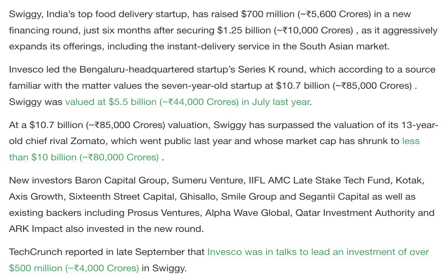Click the '$500 million (~₹4,000 Crores)' link text

[x=74, y=268]
